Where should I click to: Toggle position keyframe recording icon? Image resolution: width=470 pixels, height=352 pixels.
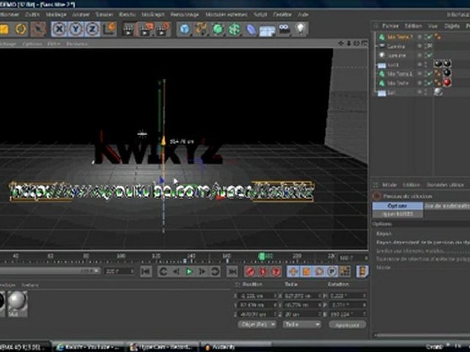(293, 272)
